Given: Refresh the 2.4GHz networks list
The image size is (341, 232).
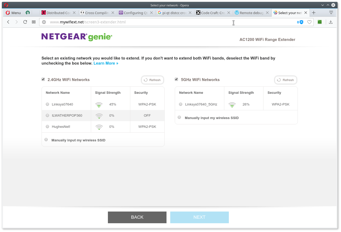Looking at the screenshot, I should click(152, 80).
